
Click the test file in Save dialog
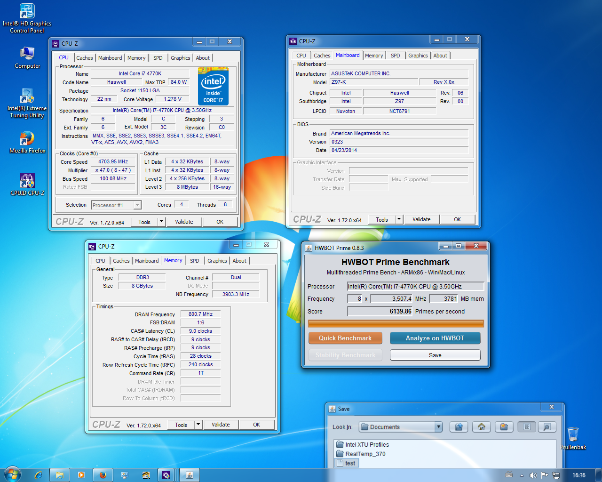346,463
